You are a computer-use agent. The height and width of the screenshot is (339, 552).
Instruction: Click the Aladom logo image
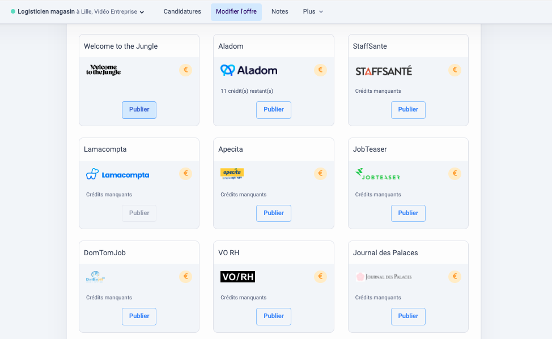click(249, 70)
